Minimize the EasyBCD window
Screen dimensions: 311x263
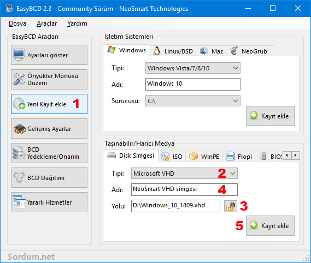[x=248, y=8]
